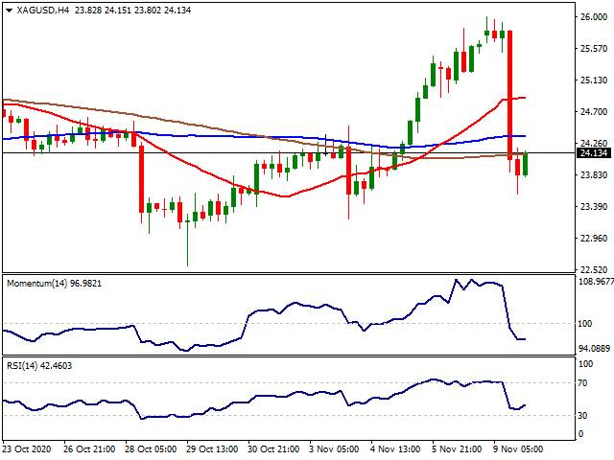Click the Momentum(14) 96.9821 indicator label
The width and height of the screenshot is (614, 460).
[54, 284]
